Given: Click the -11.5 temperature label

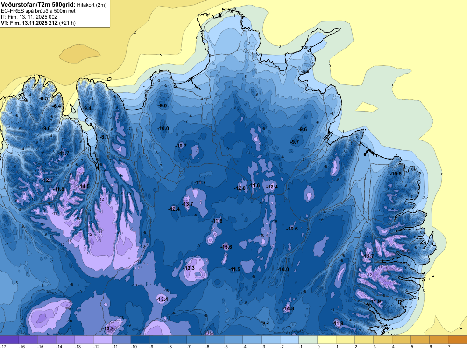Looking at the screenshot, I should tap(235, 269).
